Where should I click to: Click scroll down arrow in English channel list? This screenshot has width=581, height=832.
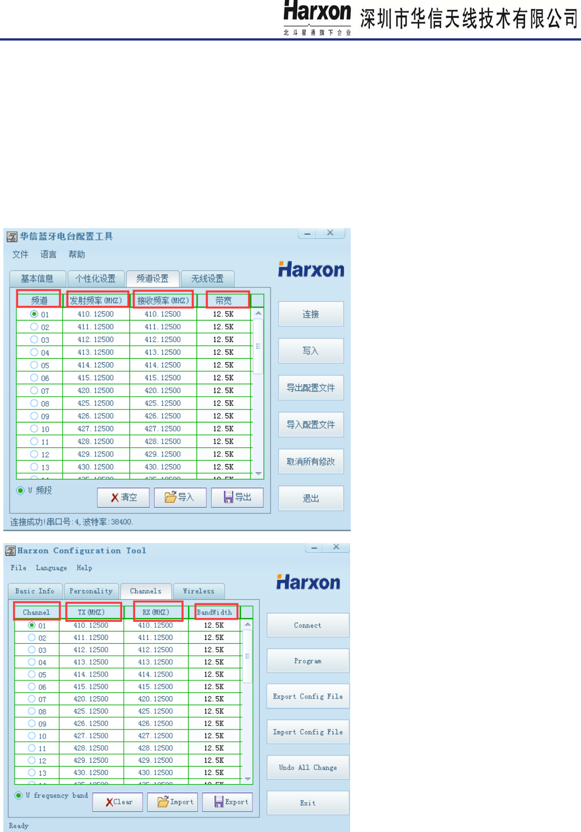pos(248,778)
